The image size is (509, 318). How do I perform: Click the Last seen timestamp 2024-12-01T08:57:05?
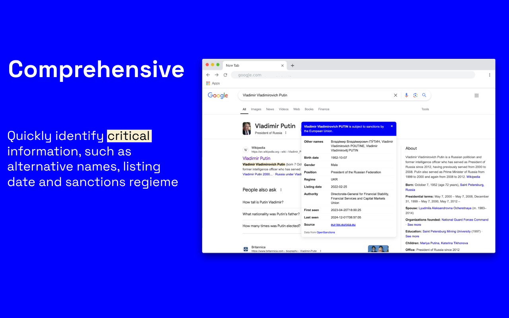(x=346, y=217)
